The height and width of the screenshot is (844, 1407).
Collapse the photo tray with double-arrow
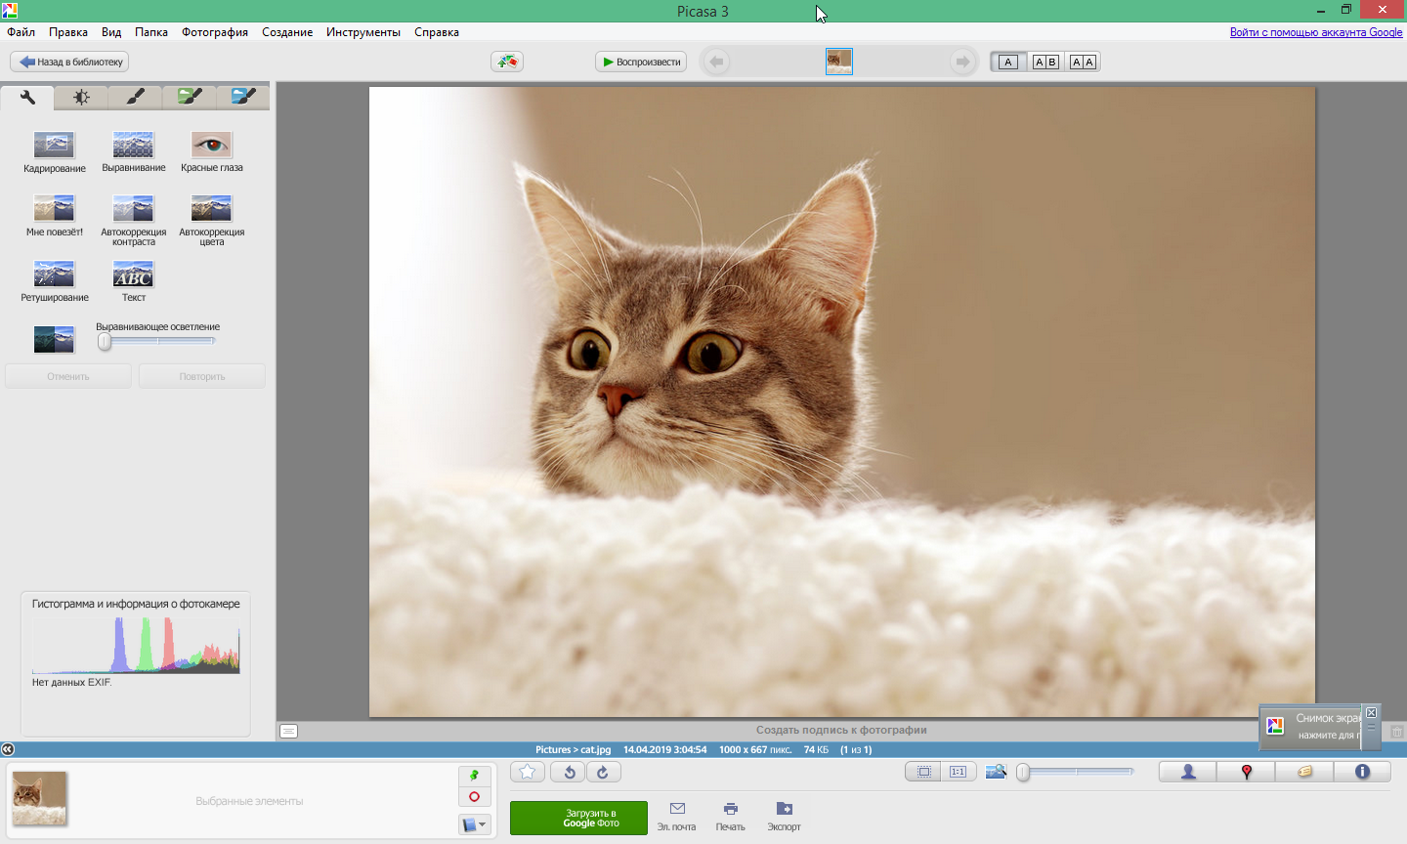tap(8, 749)
